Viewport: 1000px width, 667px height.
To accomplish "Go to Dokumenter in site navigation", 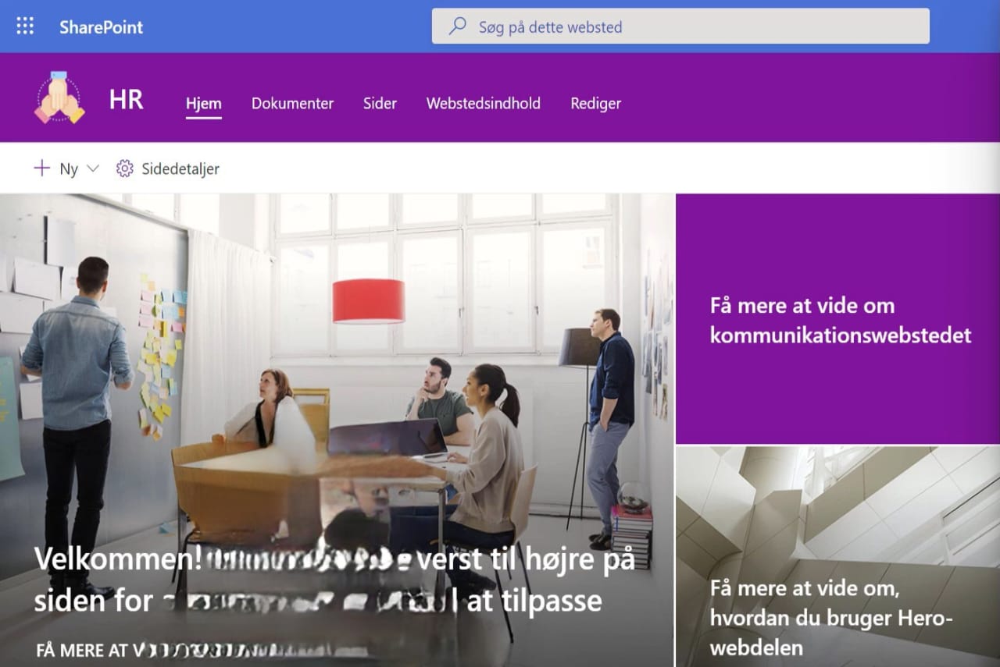I will [292, 103].
